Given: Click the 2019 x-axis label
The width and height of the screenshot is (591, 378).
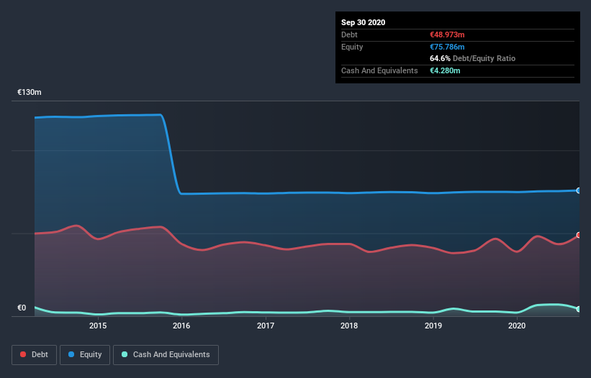Looking at the screenshot, I should (433, 326).
